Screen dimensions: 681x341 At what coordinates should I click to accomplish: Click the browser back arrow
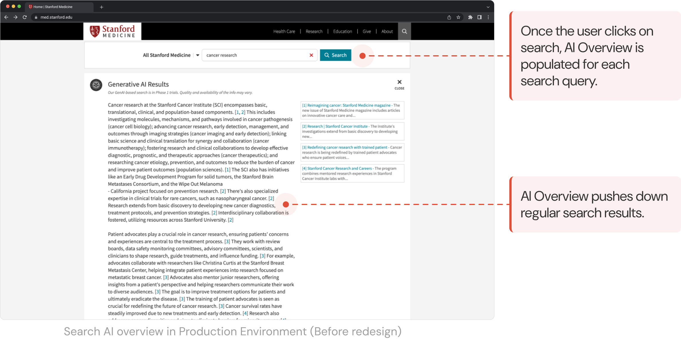point(6,17)
